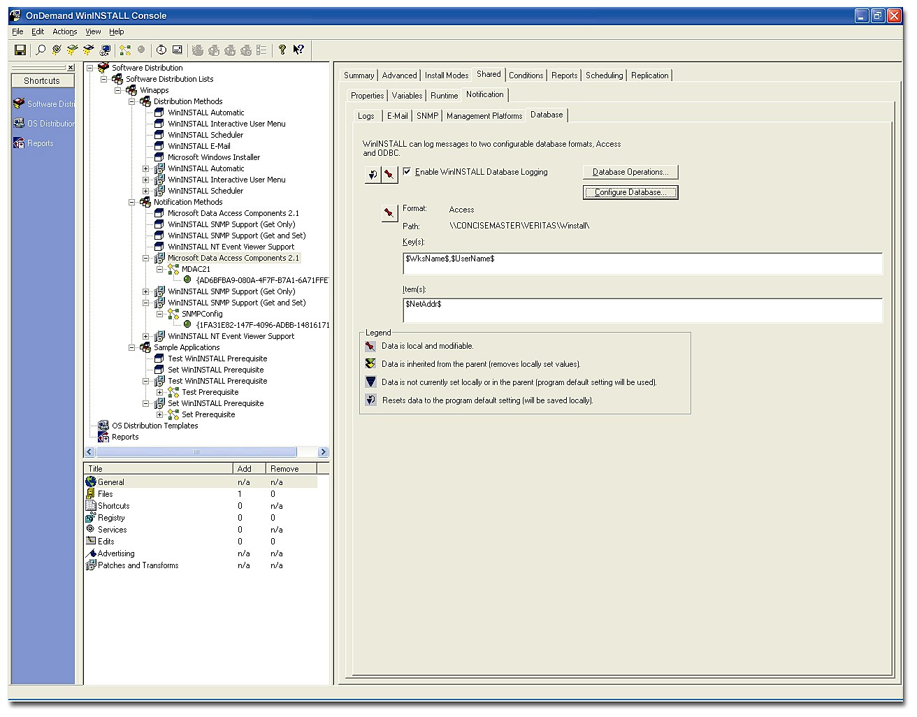The height and width of the screenshot is (717, 917).
Task: Click inside the Key(s) text field
Action: 643,263
